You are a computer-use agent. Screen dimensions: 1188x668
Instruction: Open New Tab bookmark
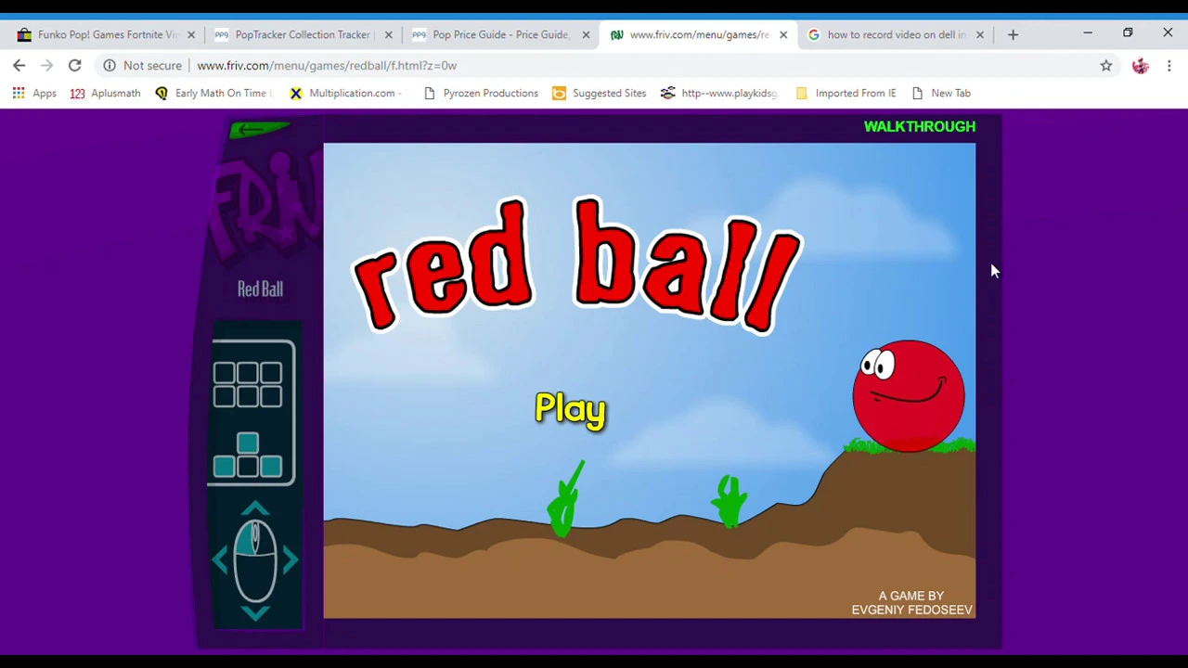pos(941,93)
